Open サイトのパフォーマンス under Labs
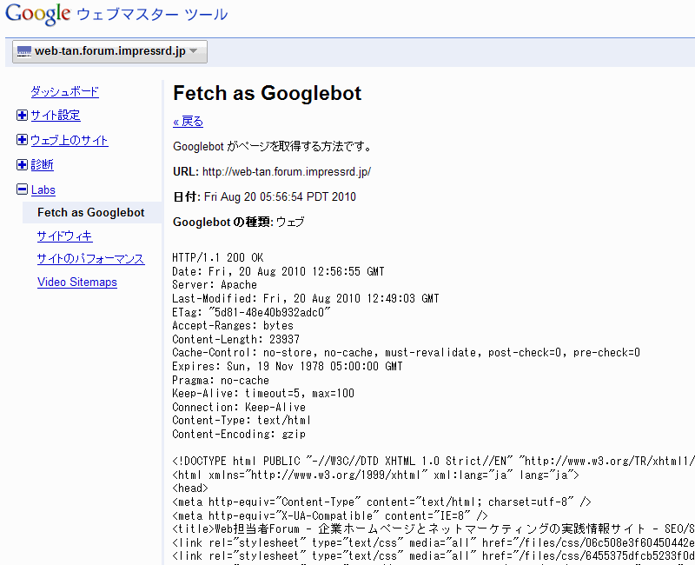Image resolution: width=695 pixels, height=565 pixels. 90,259
